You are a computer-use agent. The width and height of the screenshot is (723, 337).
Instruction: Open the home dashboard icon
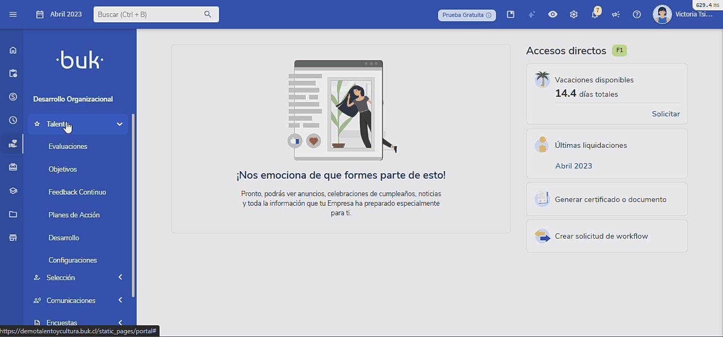(x=12, y=50)
